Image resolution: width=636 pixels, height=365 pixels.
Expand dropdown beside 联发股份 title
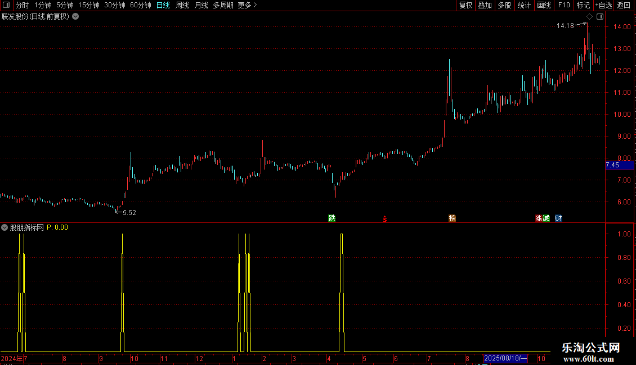click(x=75, y=17)
